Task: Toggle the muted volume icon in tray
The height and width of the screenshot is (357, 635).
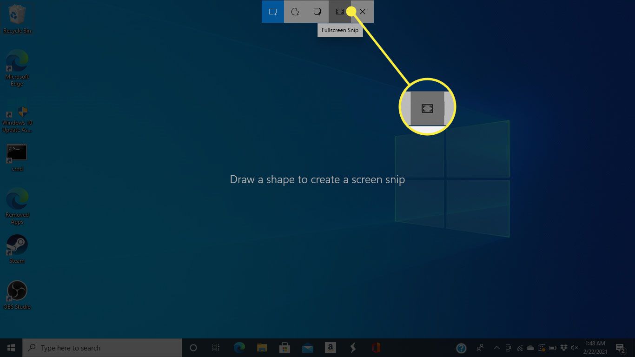Action: (x=575, y=348)
